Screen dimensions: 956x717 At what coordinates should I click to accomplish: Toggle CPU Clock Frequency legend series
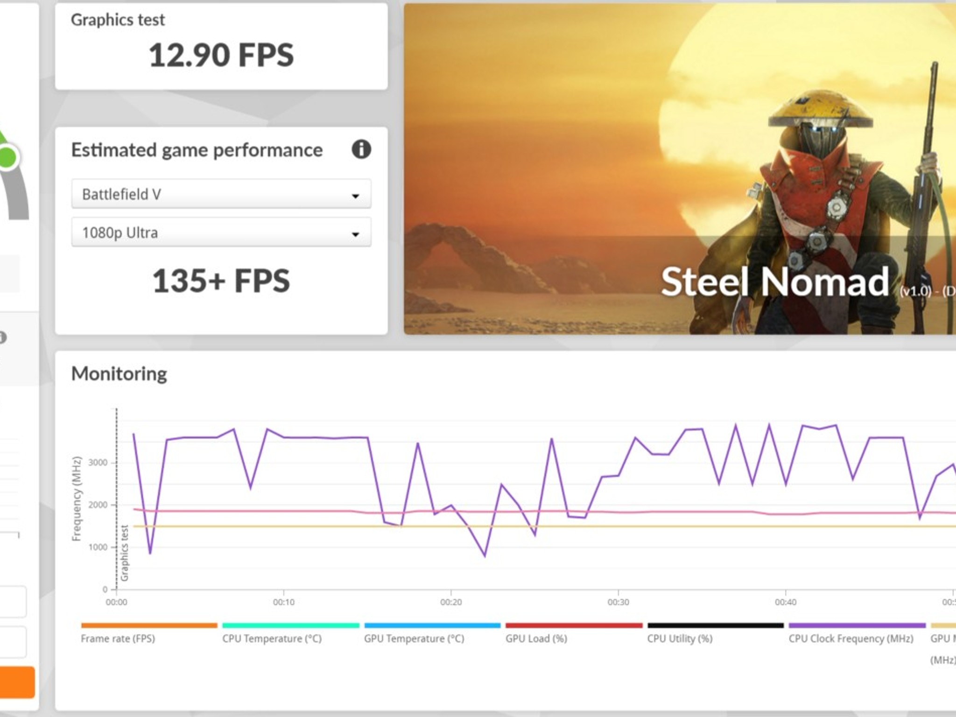click(851, 638)
